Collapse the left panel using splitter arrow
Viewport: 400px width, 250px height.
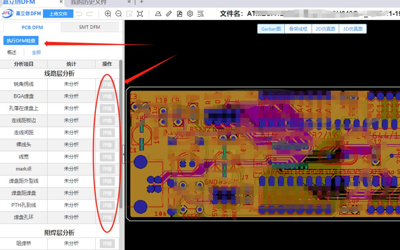click(124, 153)
